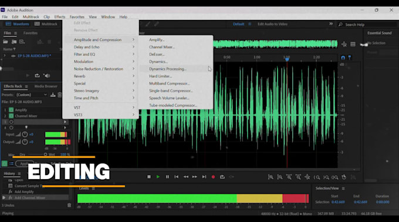The height and width of the screenshot is (222, 399).
Task: Click Zoom to Selection icon
Action: click(x=335, y=177)
